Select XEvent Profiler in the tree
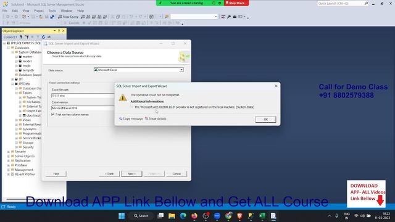Viewport: 395px width, 222px height. 25,174
